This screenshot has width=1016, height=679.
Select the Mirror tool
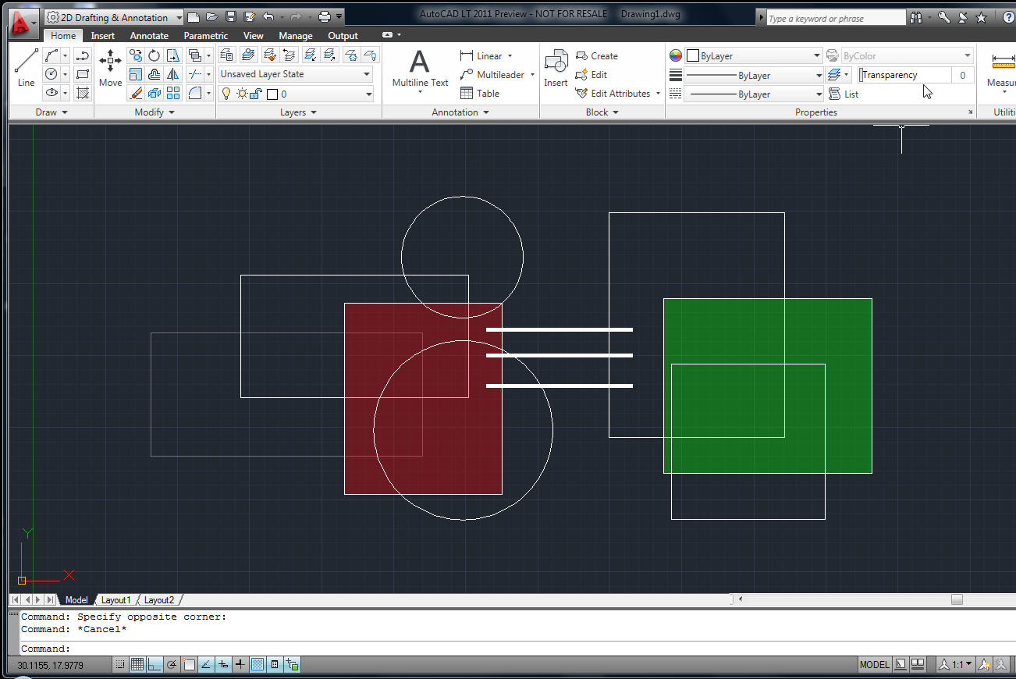coord(173,74)
